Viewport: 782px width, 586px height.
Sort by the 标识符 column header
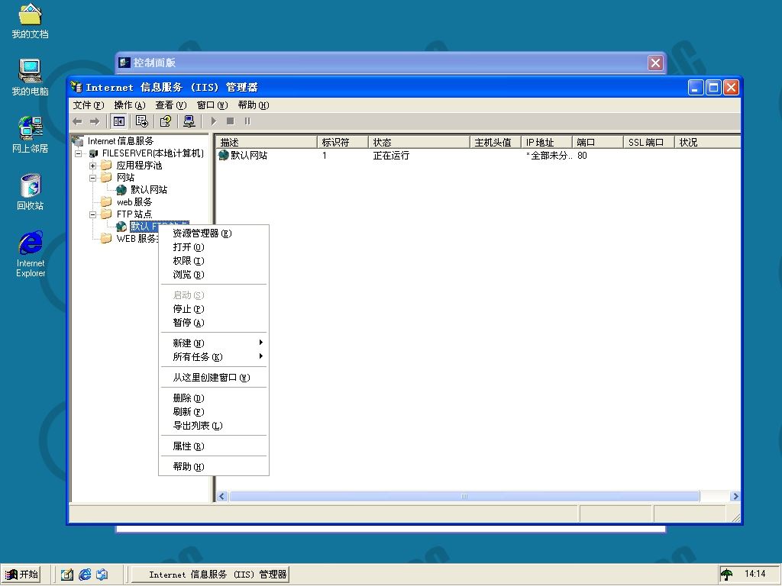point(343,143)
